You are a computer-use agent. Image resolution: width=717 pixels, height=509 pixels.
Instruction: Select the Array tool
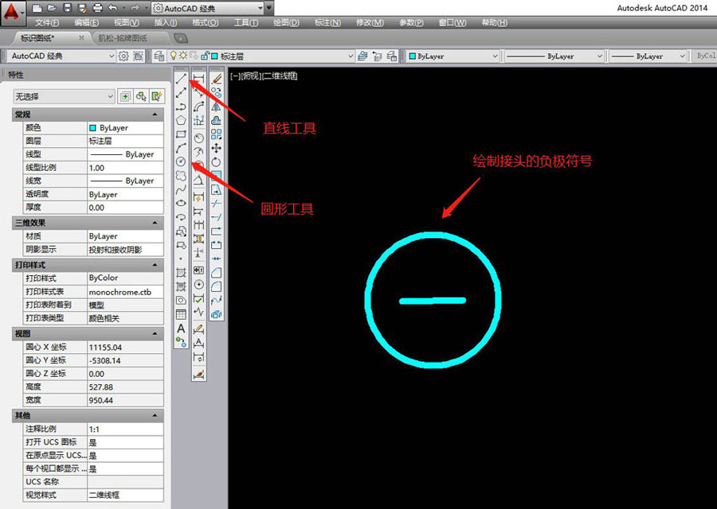coord(216,134)
